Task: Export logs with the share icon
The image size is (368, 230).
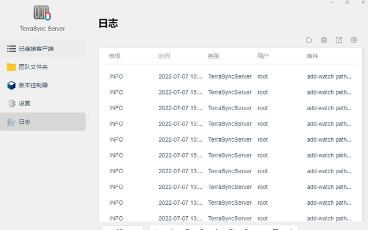Action: tap(339, 40)
